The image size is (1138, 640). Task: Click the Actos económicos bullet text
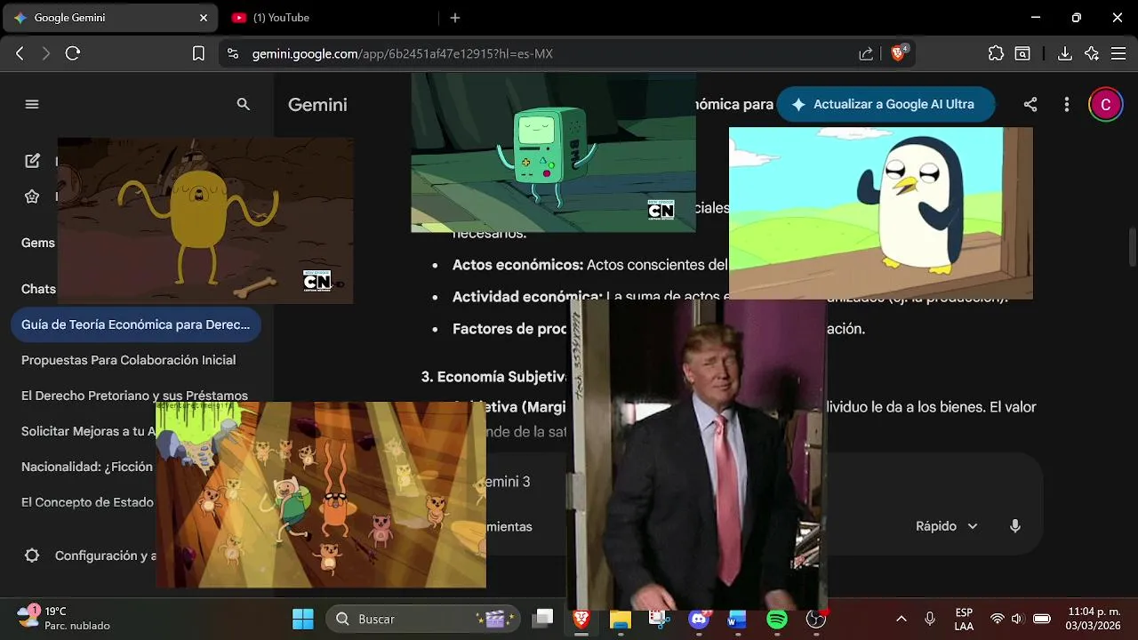pyautogui.click(x=590, y=265)
